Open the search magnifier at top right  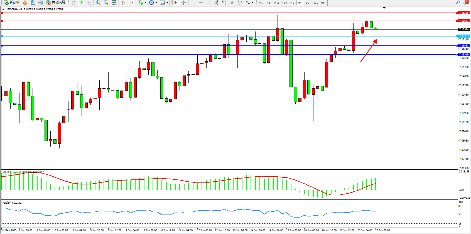click(x=458, y=3)
